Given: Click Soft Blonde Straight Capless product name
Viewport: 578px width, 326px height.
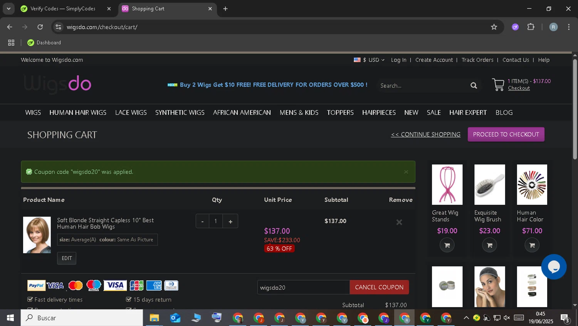Looking at the screenshot, I should pos(105,223).
